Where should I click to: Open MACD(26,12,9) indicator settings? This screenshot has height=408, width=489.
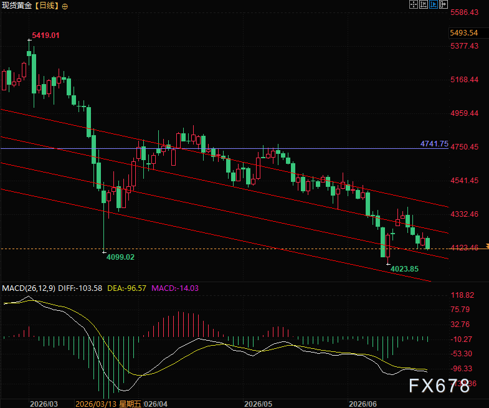(29, 288)
